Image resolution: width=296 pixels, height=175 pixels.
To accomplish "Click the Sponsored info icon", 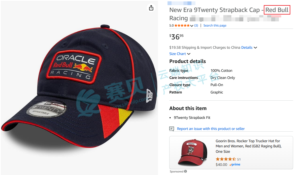I will pos(185,172).
